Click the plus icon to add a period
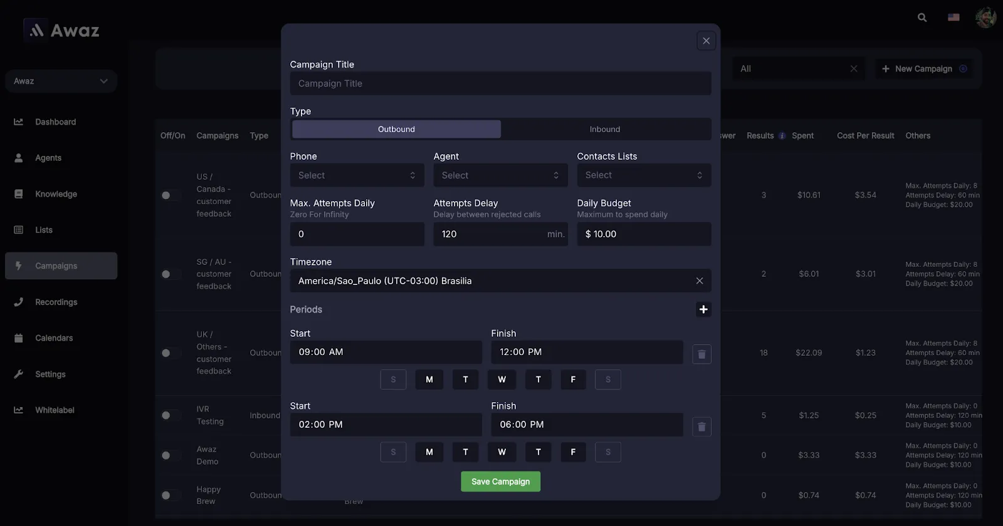 [x=703, y=309]
